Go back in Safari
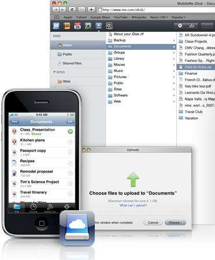 [55, 9]
